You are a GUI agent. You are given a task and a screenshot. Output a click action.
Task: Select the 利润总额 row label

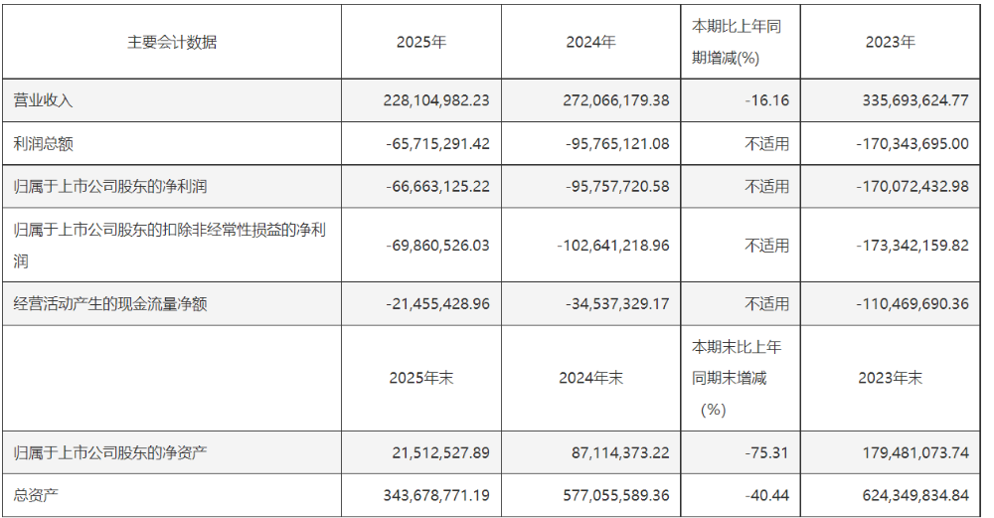pos(43,144)
